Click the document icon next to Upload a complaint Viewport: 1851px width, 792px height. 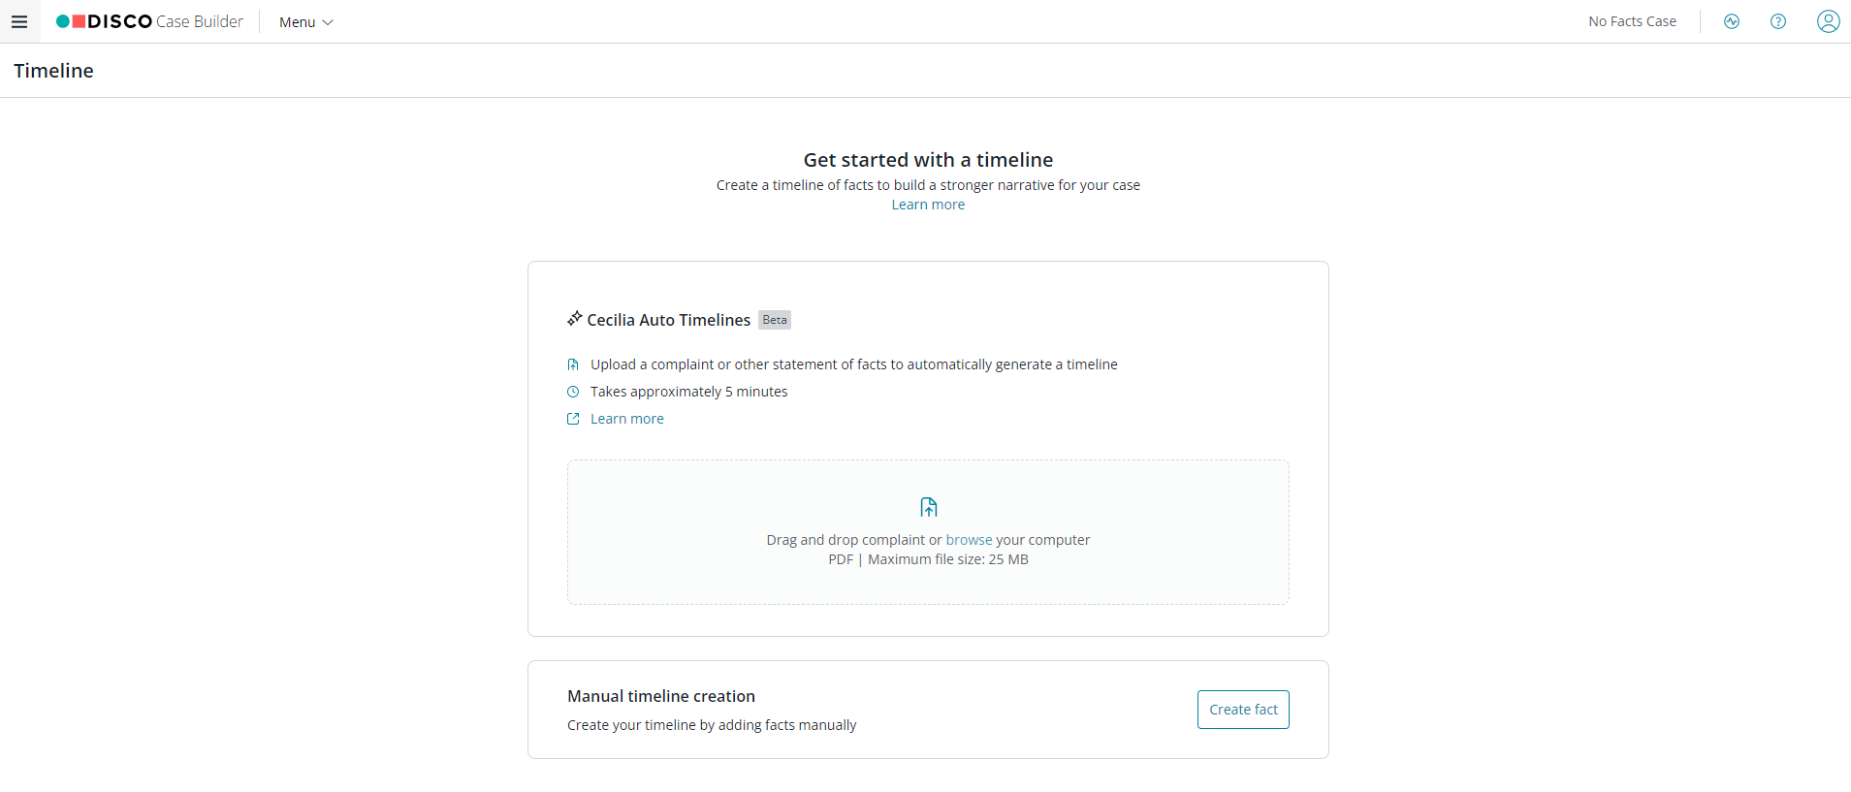click(x=573, y=364)
